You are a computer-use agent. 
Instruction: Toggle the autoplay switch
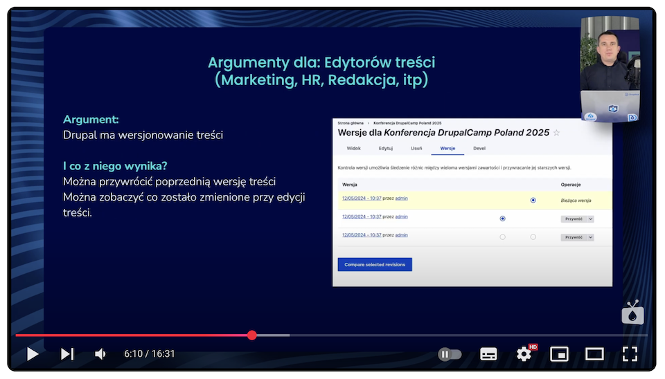click(x=450, y=354)
